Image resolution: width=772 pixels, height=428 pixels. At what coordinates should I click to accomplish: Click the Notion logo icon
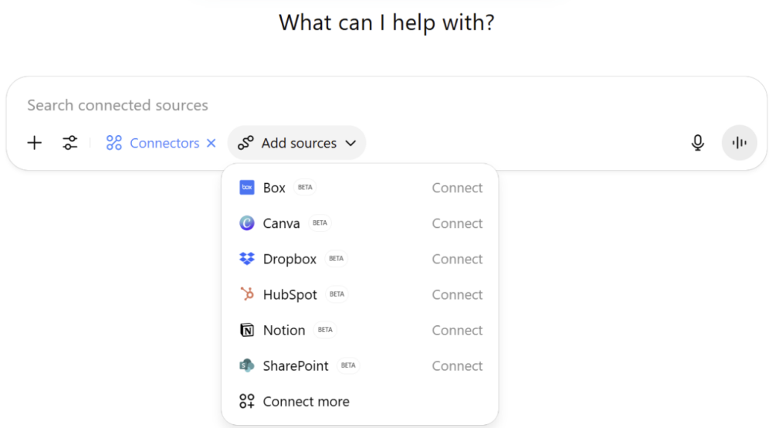pos(247,330)
